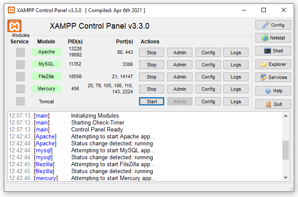This screenshot has height=197, width=298.
Task: Click MySQL PID '11352'
Action: (75, 64)
